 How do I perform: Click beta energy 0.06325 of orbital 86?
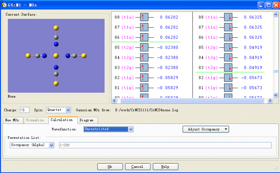point(253,37)
